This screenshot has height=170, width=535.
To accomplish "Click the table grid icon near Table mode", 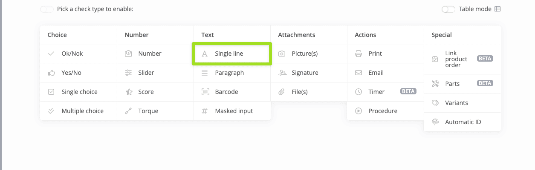I will coord(497,9).
